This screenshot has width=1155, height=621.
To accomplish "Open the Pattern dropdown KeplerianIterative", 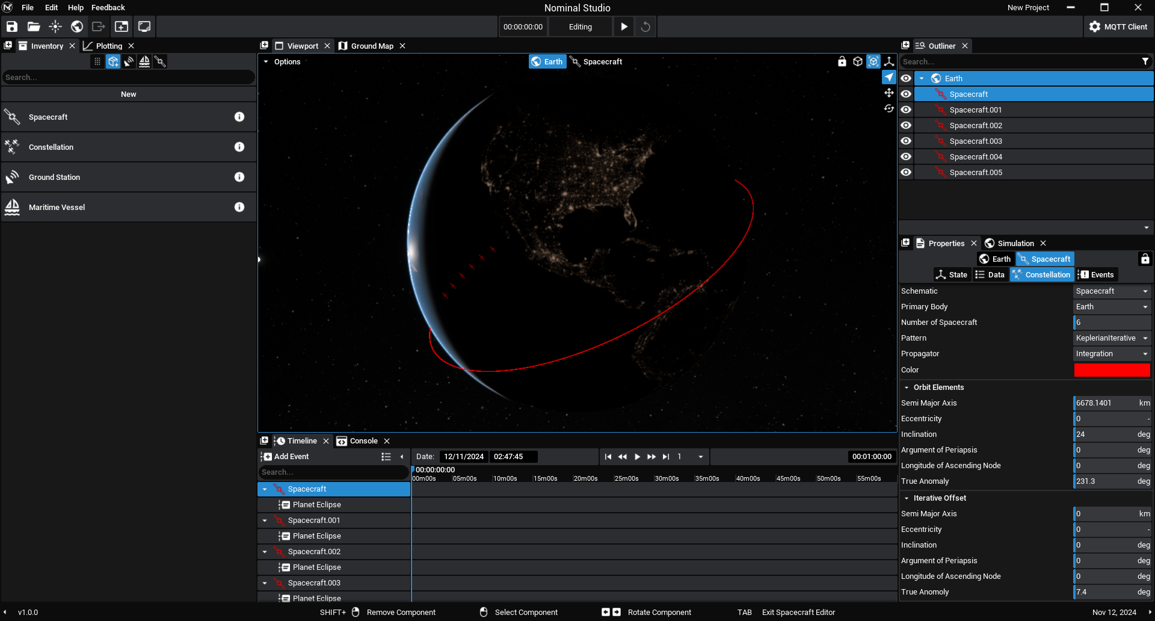I will click(1112, 338).
